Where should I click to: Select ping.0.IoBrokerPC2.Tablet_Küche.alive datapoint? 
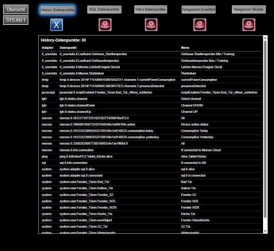click(86, 156)
